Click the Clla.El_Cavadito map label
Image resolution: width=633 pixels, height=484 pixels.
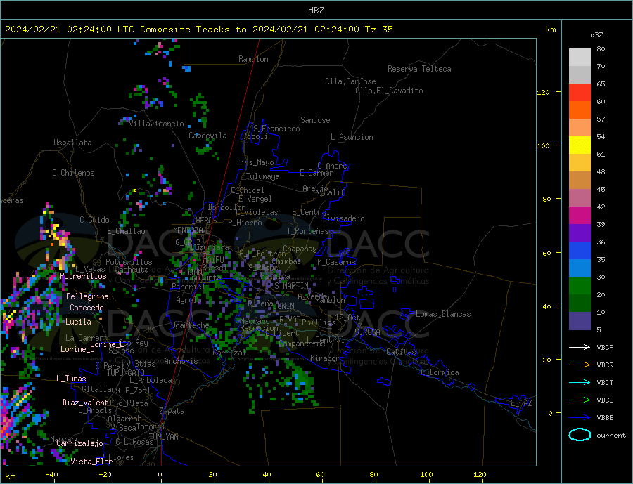pos(389,91)
